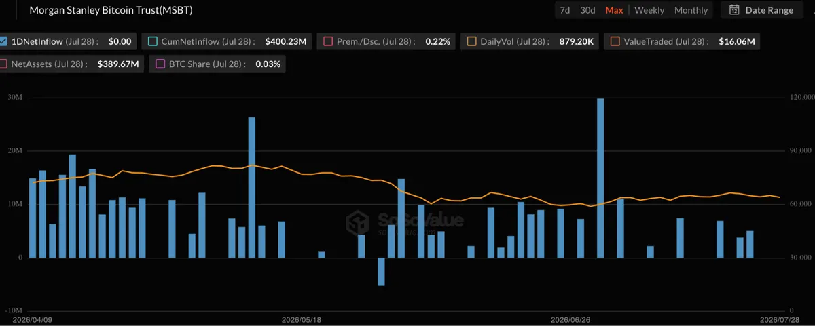Viewport: 815px width, 326px height.
Task: Click the 2026/04/09 x-axis date label
Action: click(32, 319)
